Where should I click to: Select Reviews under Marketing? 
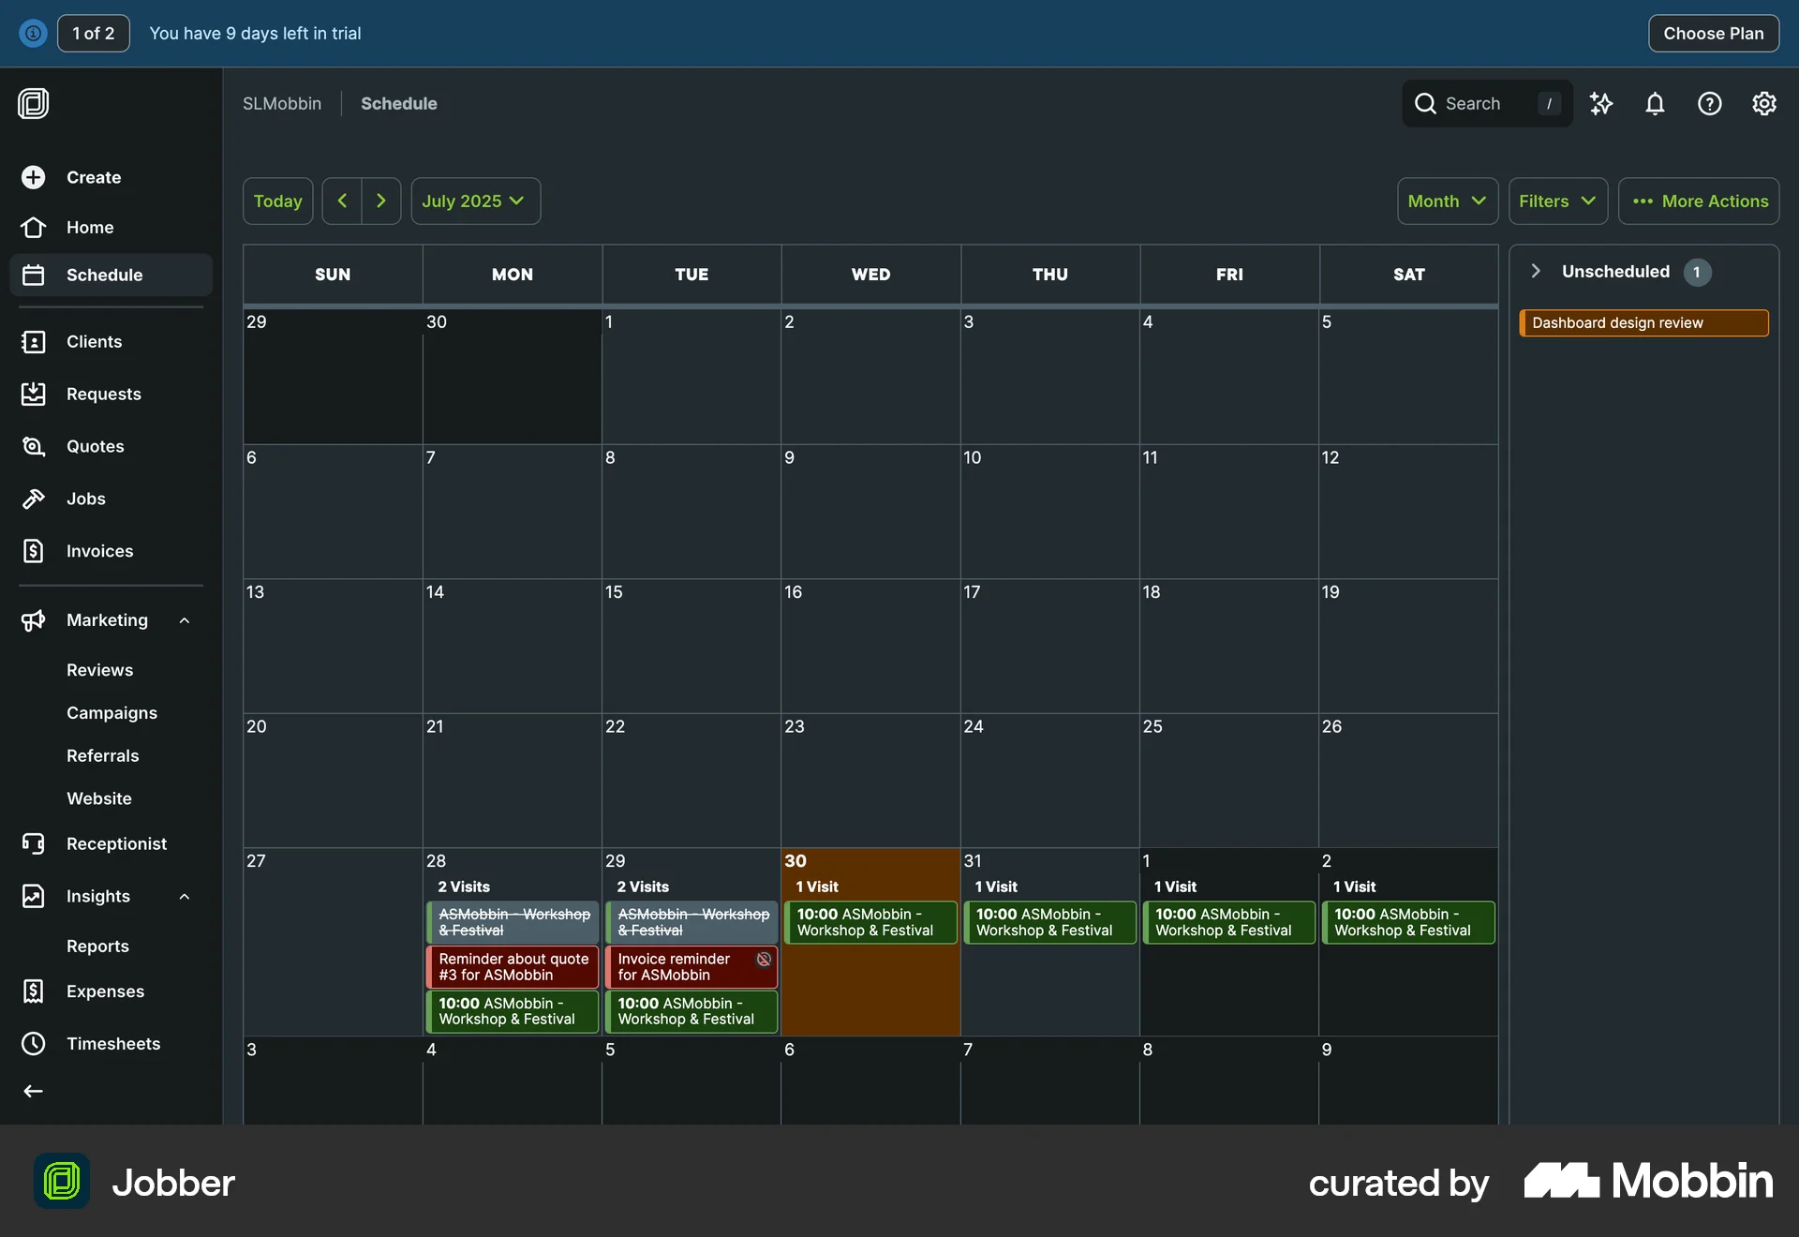(98, 669)
